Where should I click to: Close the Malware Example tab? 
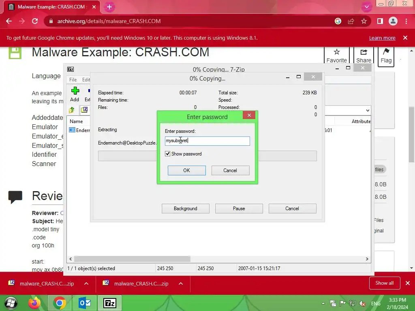click(x=94, y=7)
